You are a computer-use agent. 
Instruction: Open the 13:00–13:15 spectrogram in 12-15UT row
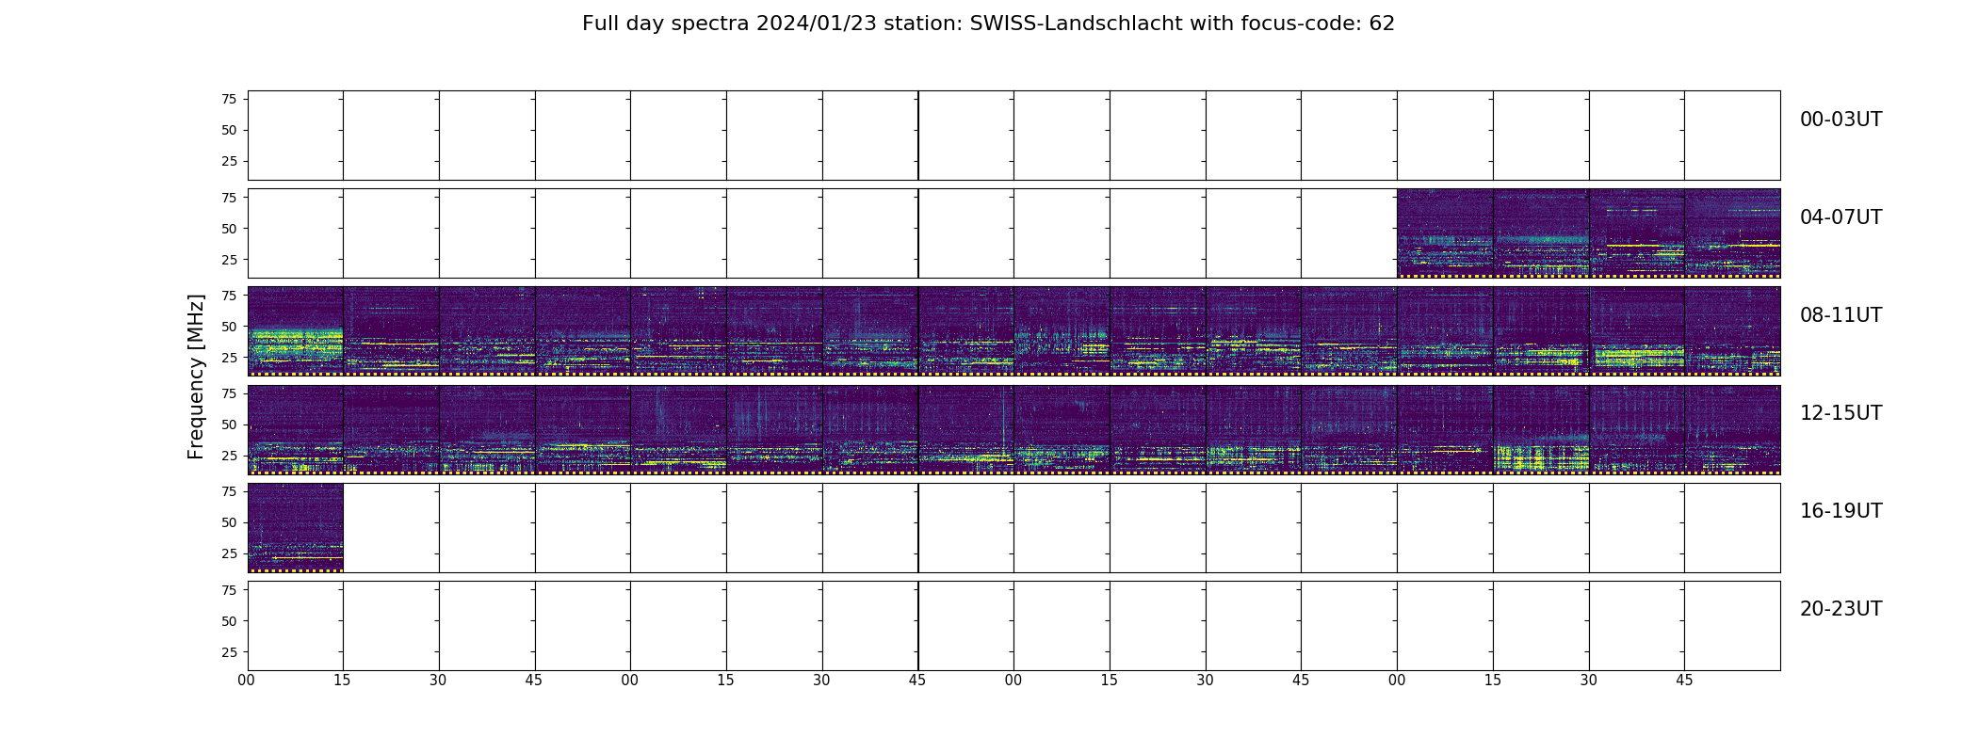[678, 429]
